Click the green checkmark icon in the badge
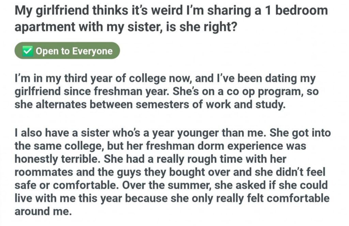Image resolution: width=349 pixels, height=226 pixels. 27,51
